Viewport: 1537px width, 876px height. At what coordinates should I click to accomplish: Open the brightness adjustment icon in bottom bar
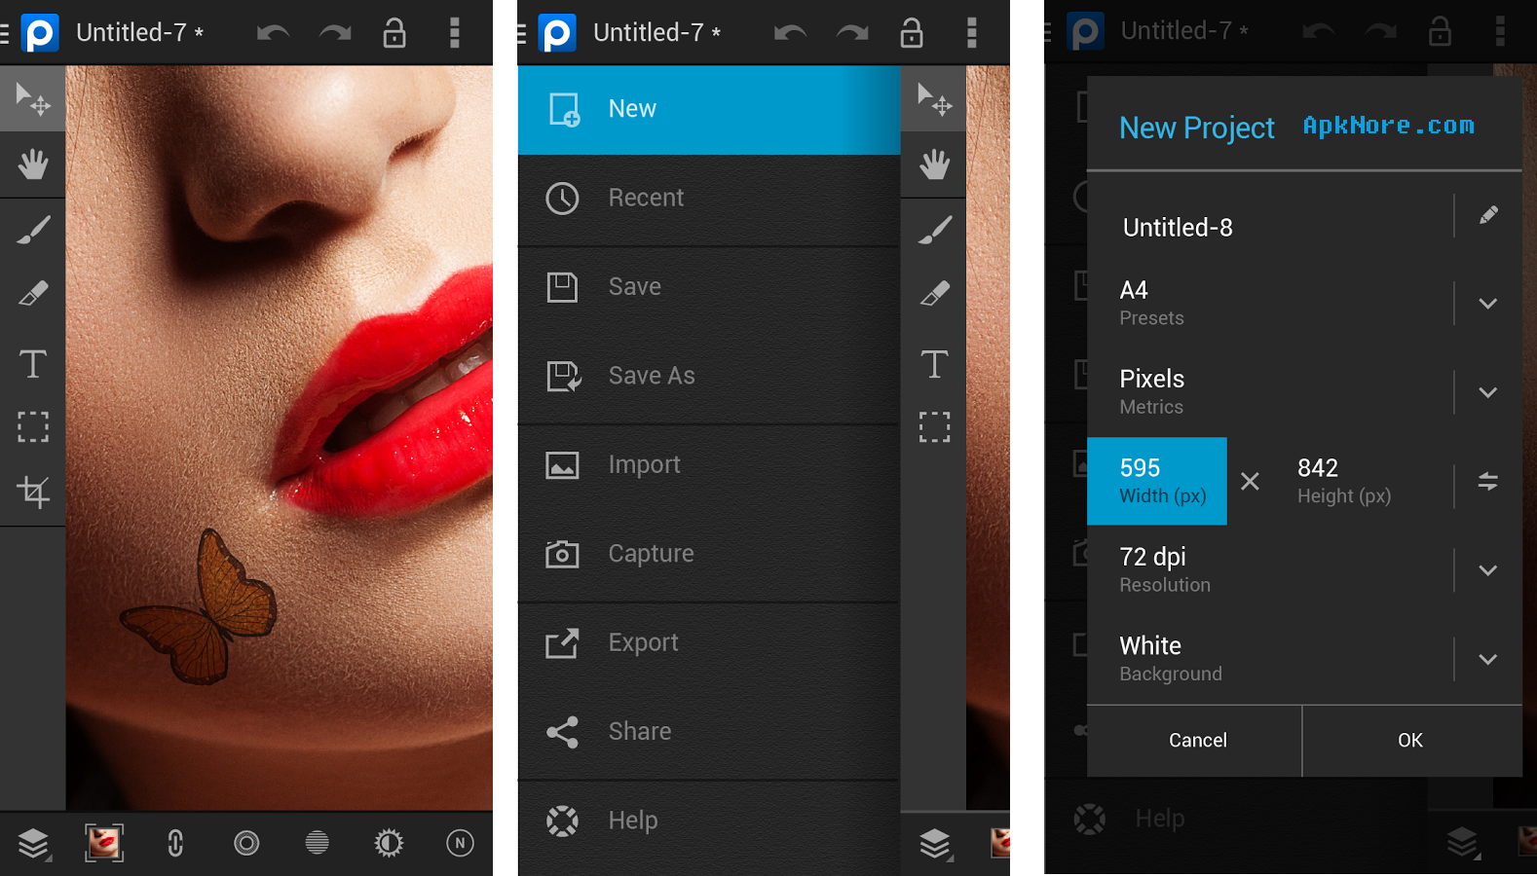pos(389,843)
